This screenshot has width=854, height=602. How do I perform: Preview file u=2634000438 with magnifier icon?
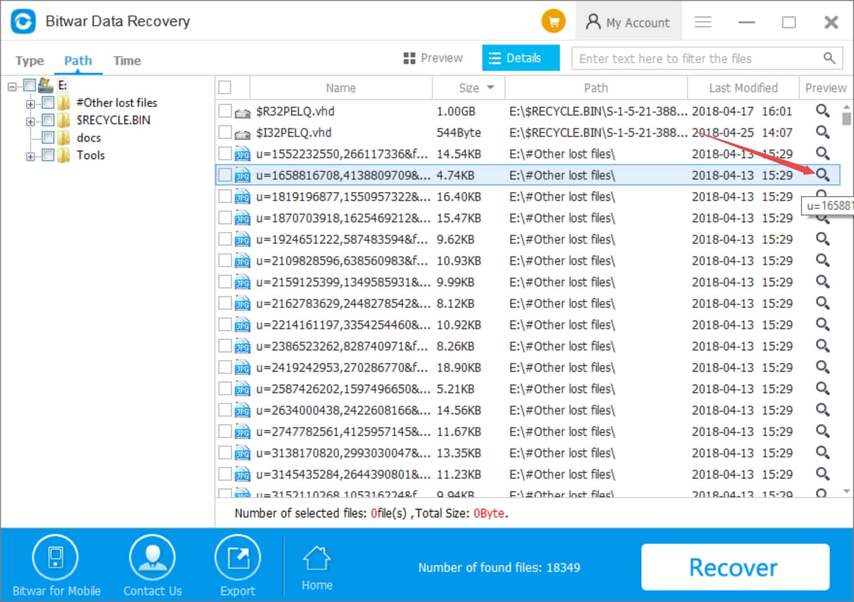[x=822, y=410]
